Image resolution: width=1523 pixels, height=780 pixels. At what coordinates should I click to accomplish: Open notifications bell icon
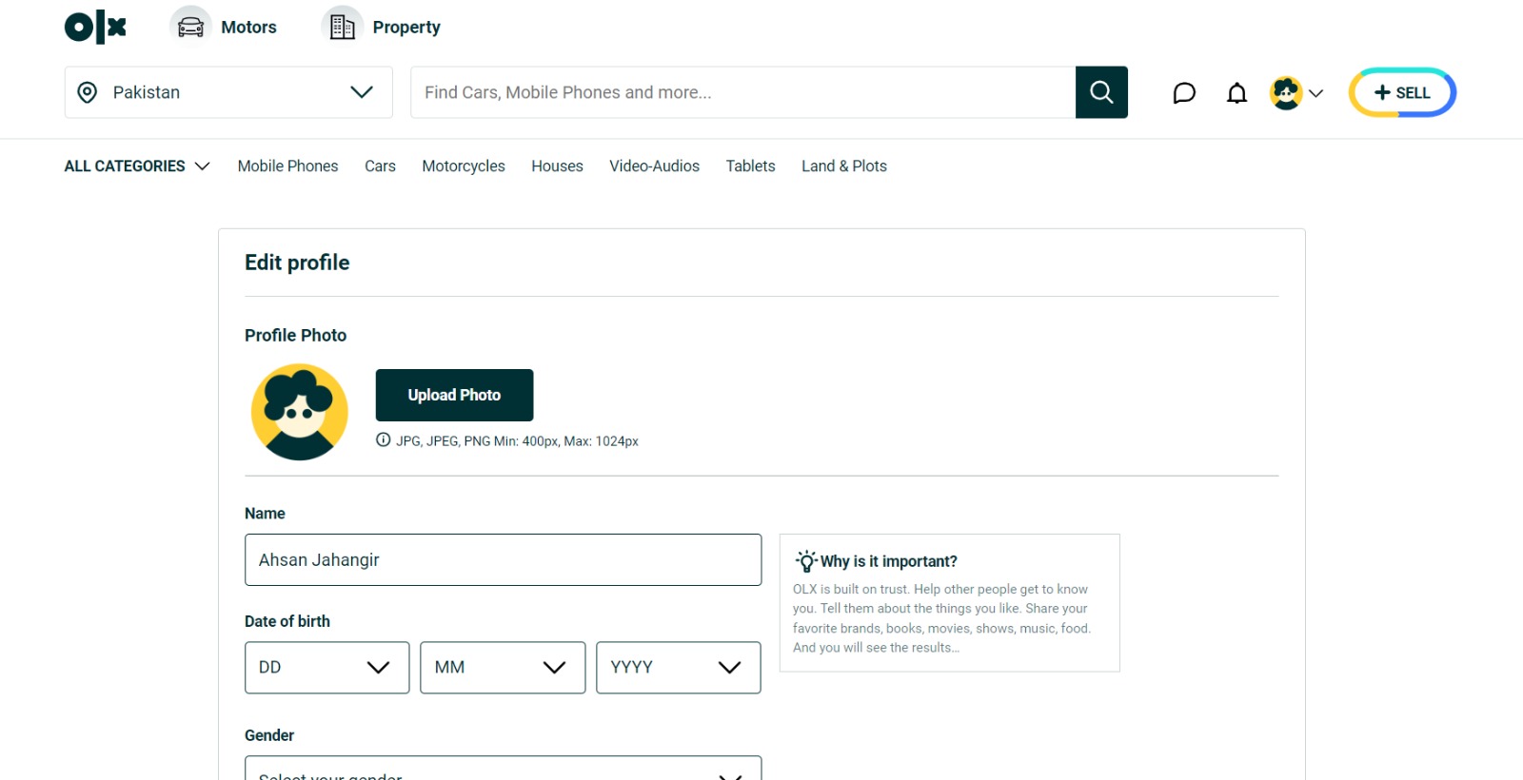pyautogui.click(x=1236, y=93)
